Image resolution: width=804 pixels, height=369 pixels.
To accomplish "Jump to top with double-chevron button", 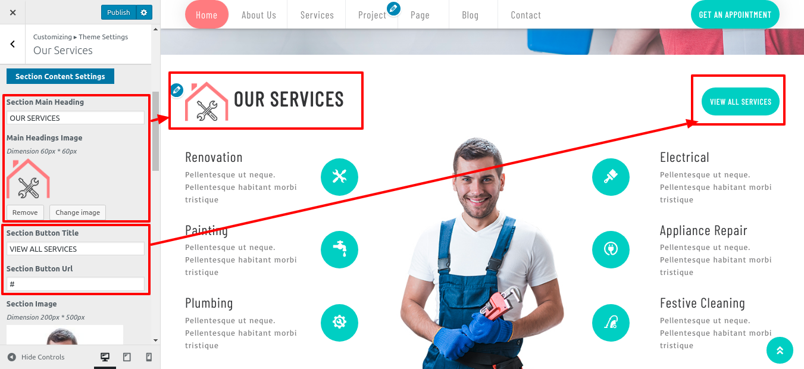I will point(780,351).
